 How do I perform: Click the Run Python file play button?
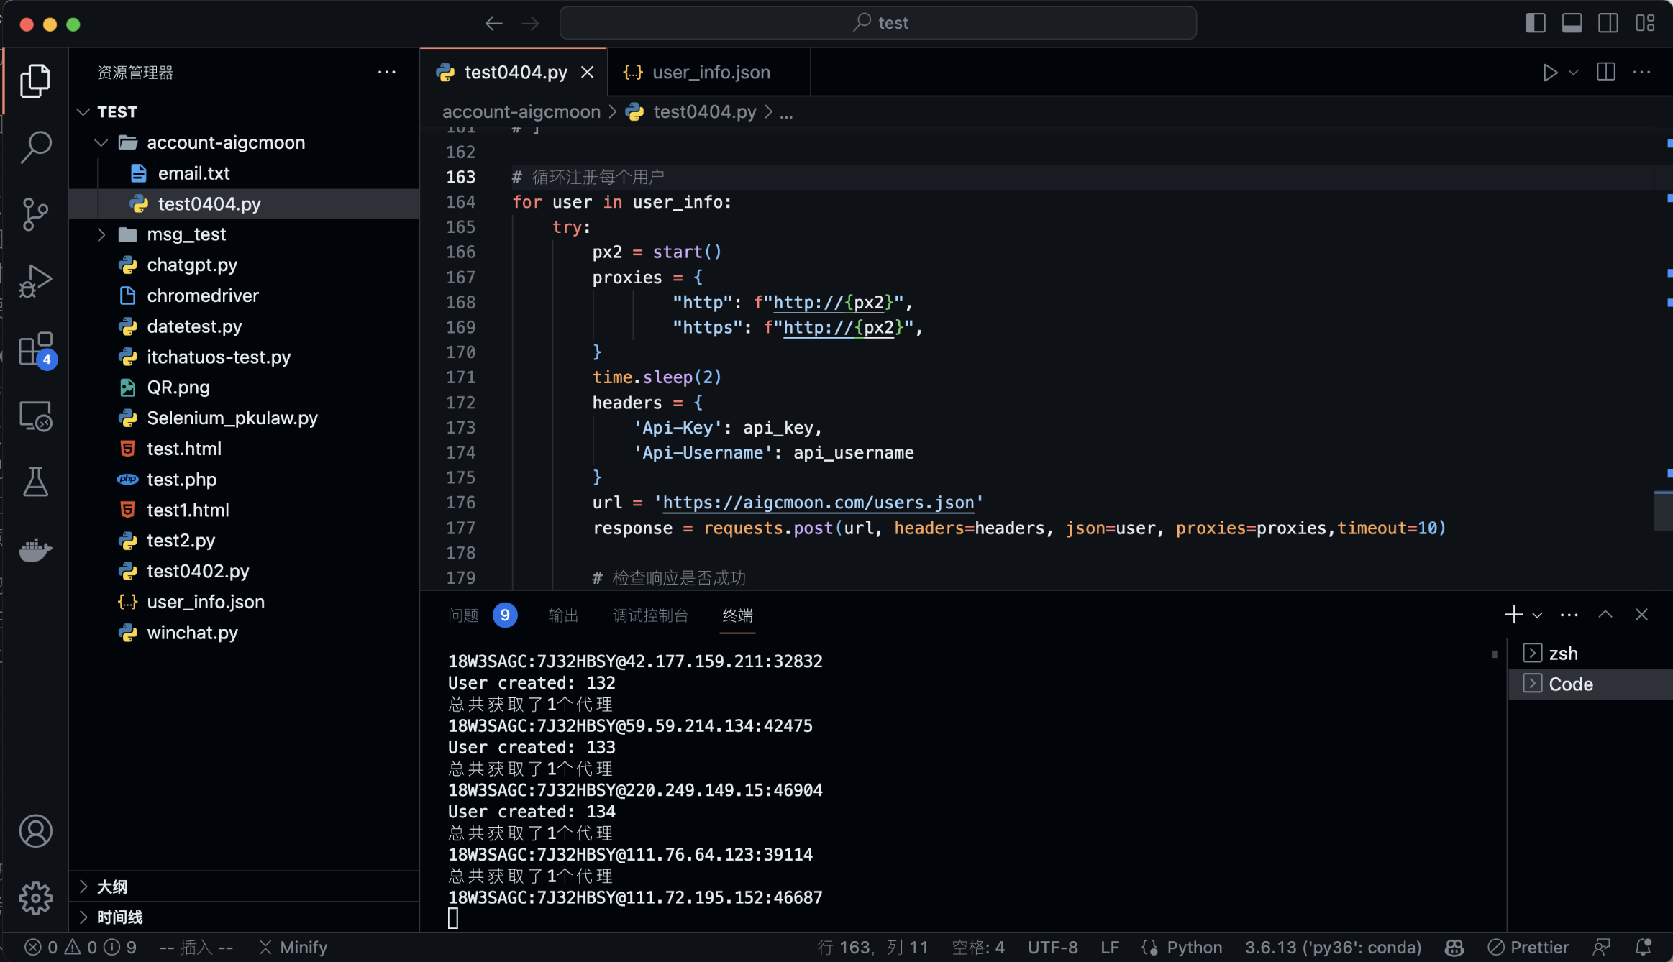pyautogui.click(x=1550, y=73)
